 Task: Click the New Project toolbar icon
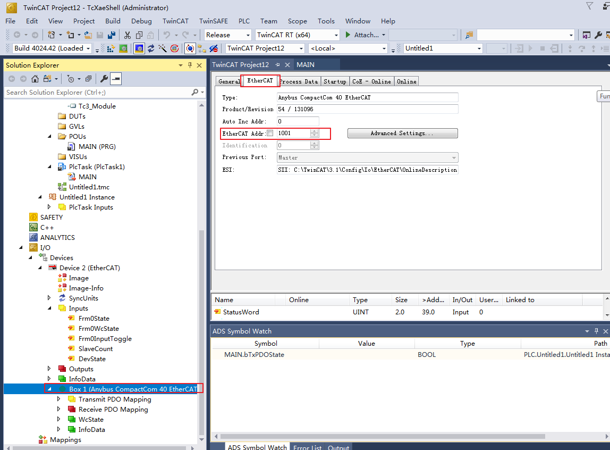[51, 35]
